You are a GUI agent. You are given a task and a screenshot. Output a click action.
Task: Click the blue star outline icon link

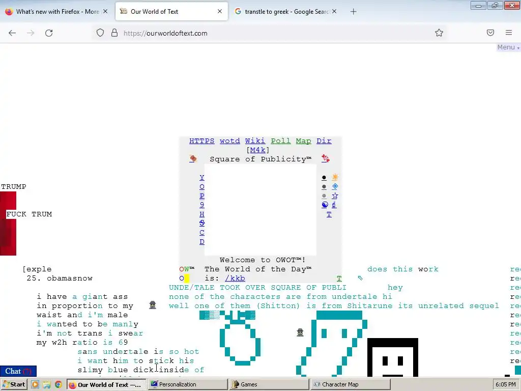(335, 195)
